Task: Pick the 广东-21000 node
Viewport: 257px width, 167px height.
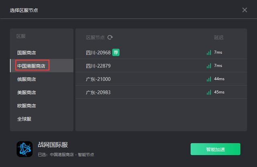Action: (98, 79)
